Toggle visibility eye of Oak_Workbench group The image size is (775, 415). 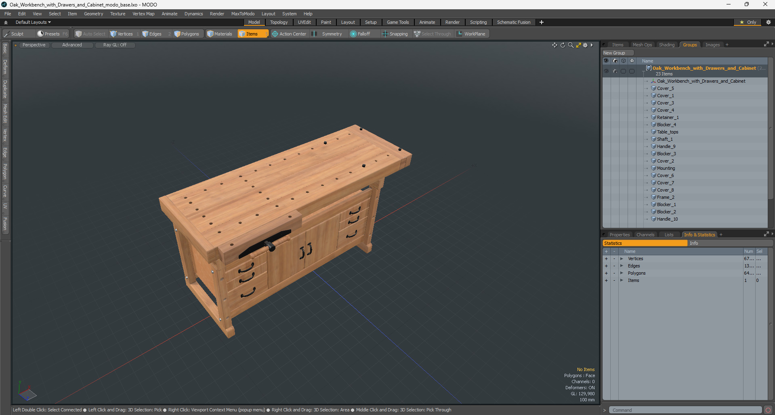coord(606,71)
